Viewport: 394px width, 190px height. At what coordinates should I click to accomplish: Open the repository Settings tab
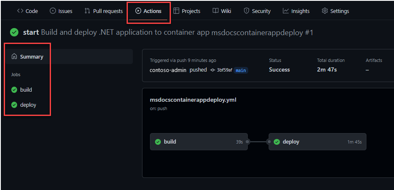335,11
